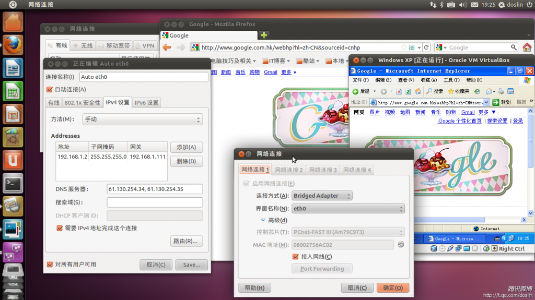Click the Save... button
Image resolution: width=535 pixels, height=300 pixels.
click(191, 265)
